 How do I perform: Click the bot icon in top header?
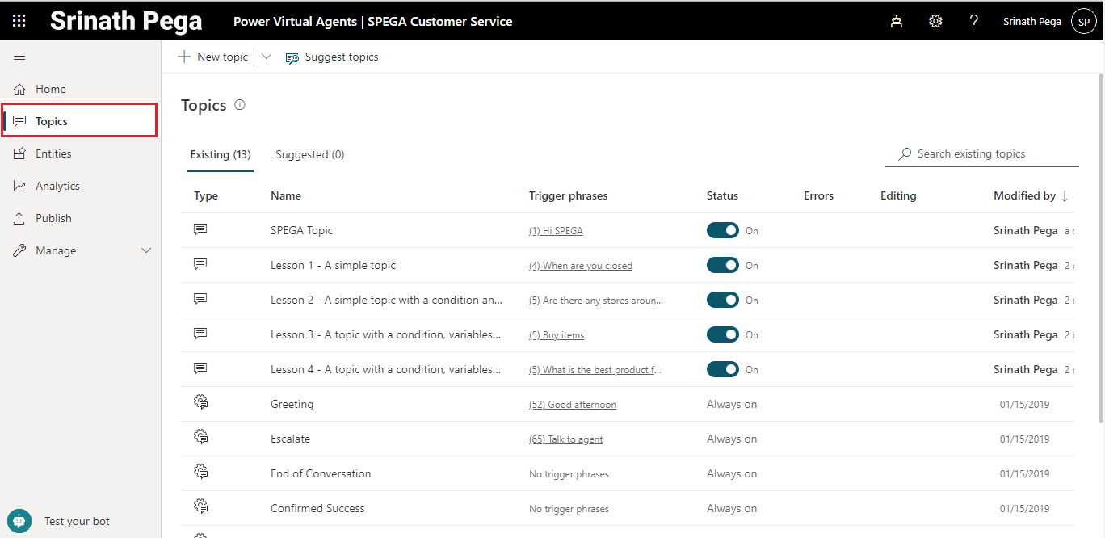click(897, 22)
